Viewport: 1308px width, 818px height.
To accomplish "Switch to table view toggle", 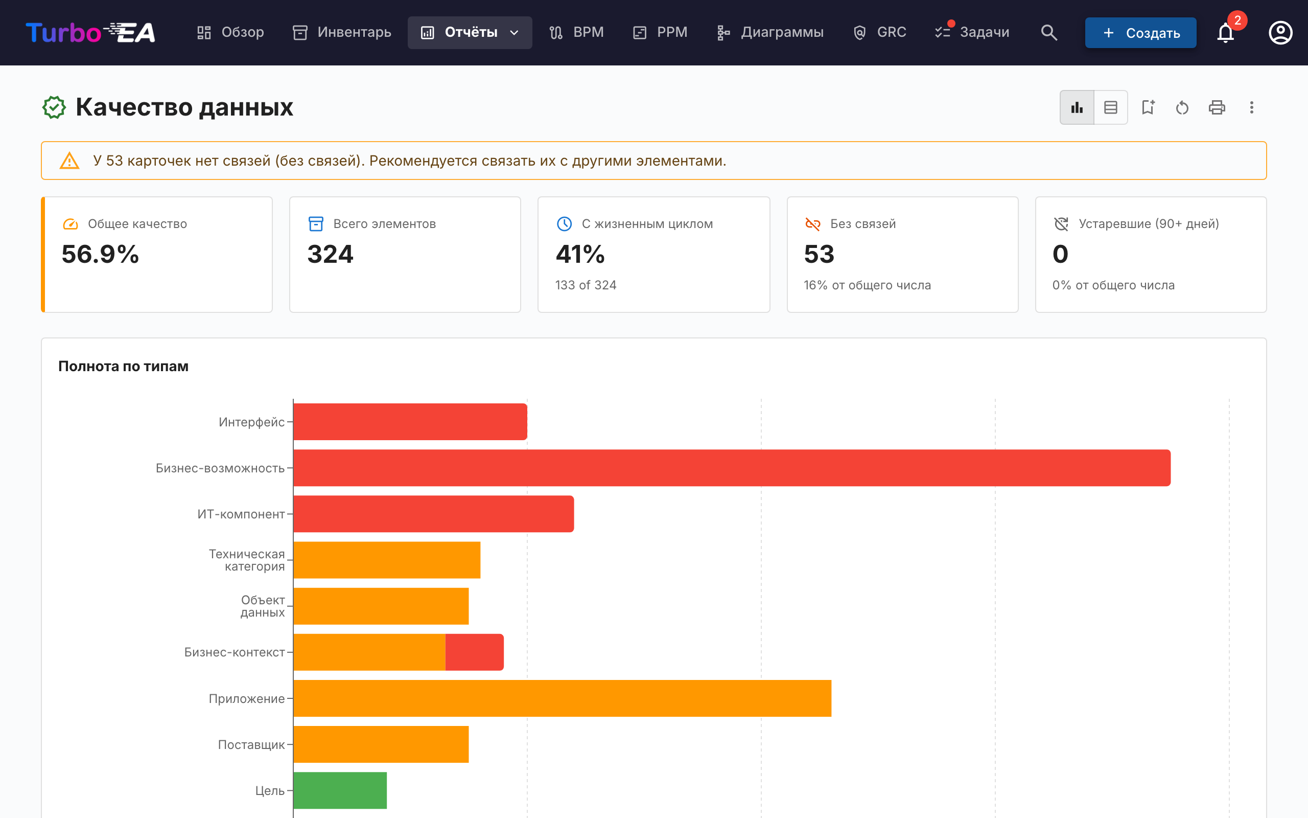I will pyautogui.click(x=1111, y=108).
